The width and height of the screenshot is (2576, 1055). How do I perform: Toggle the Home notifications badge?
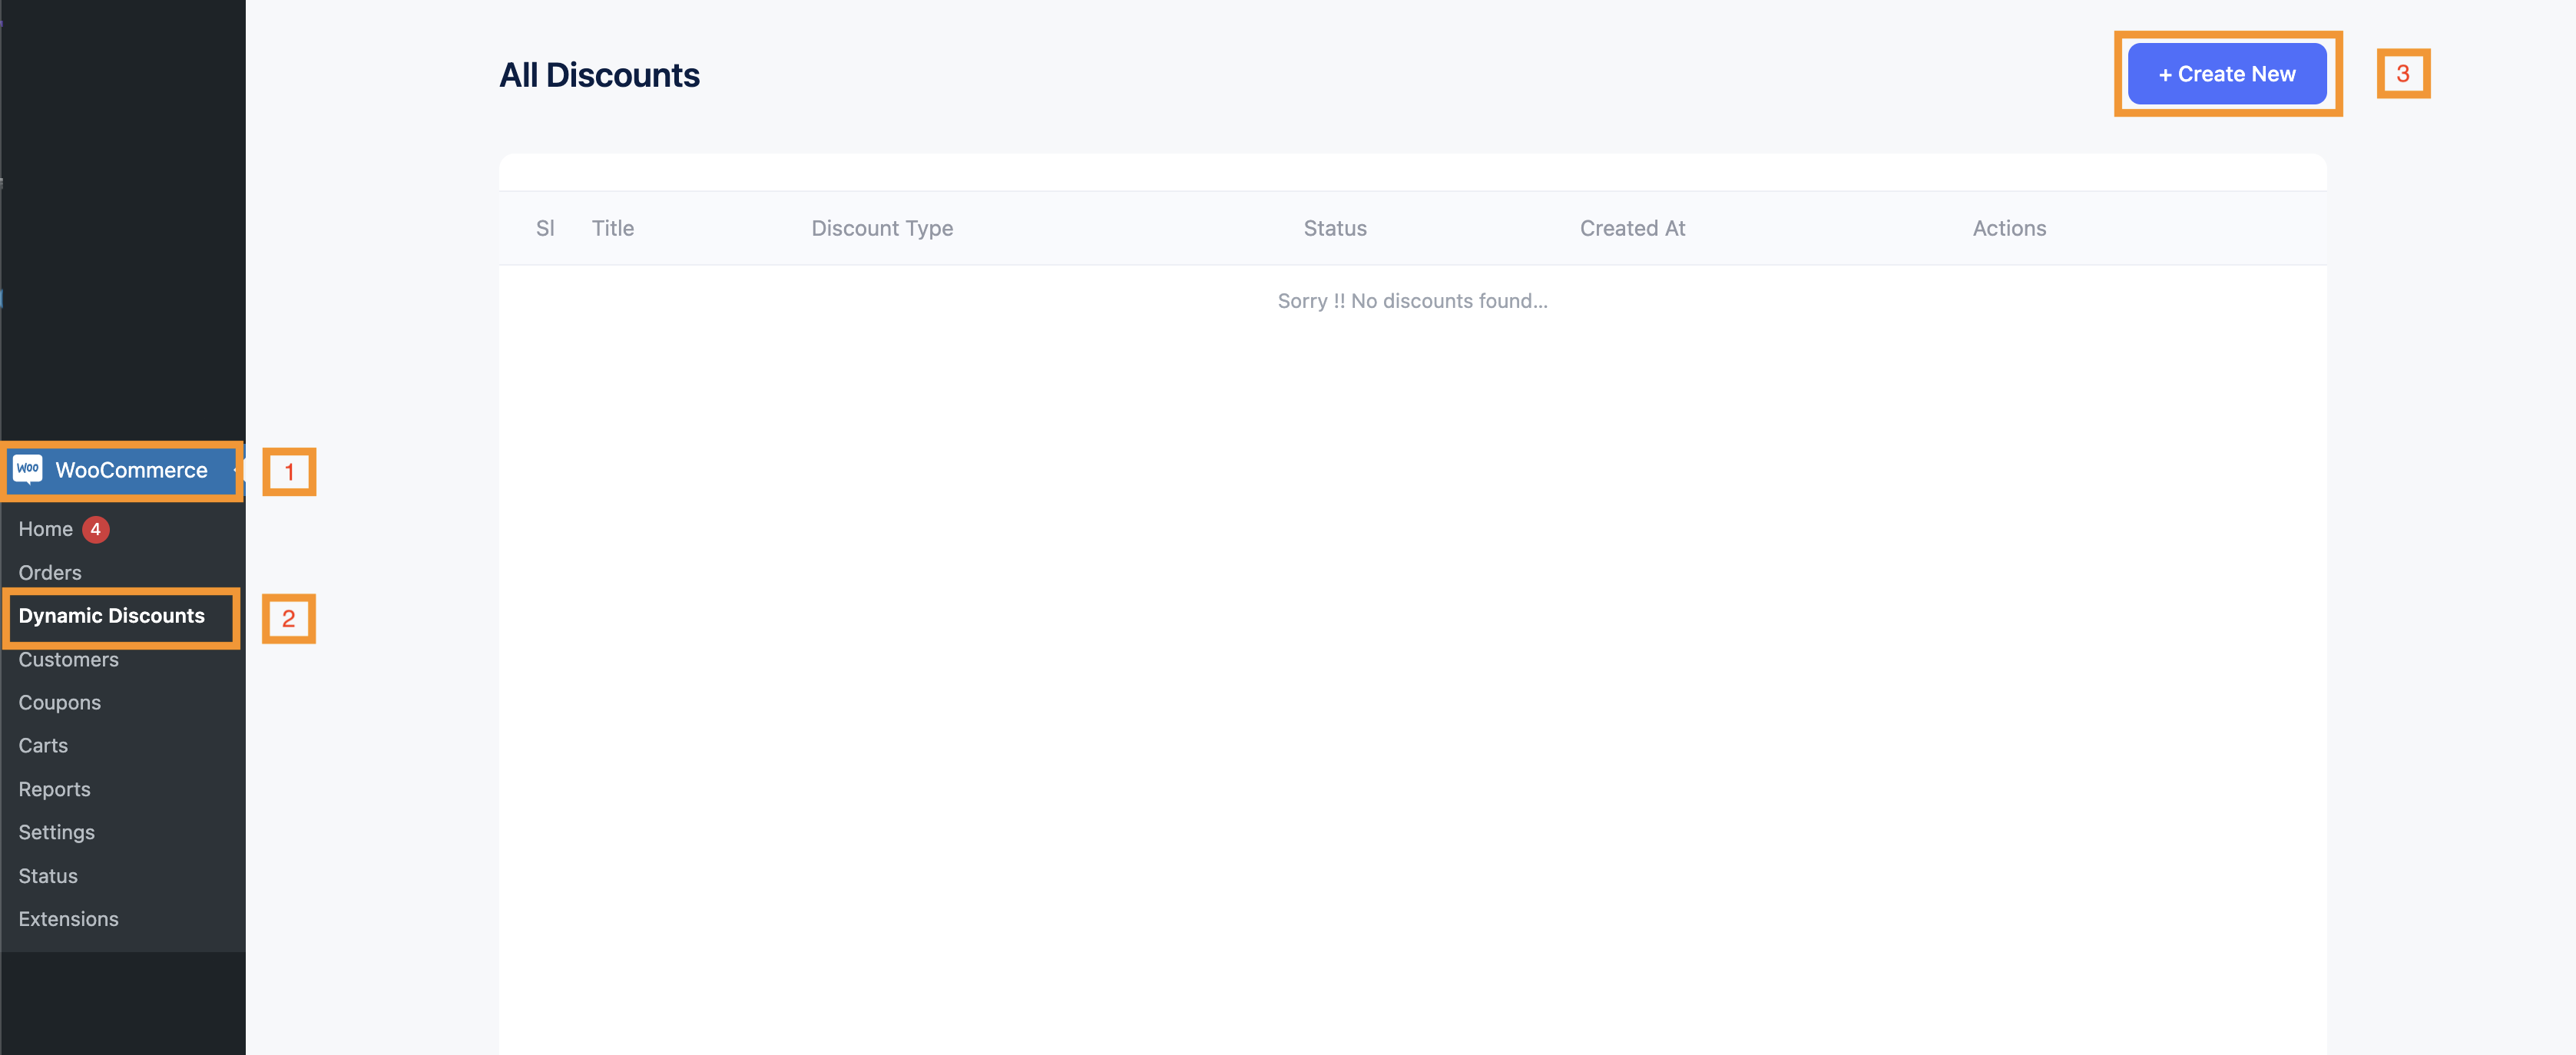click(95, 527)
